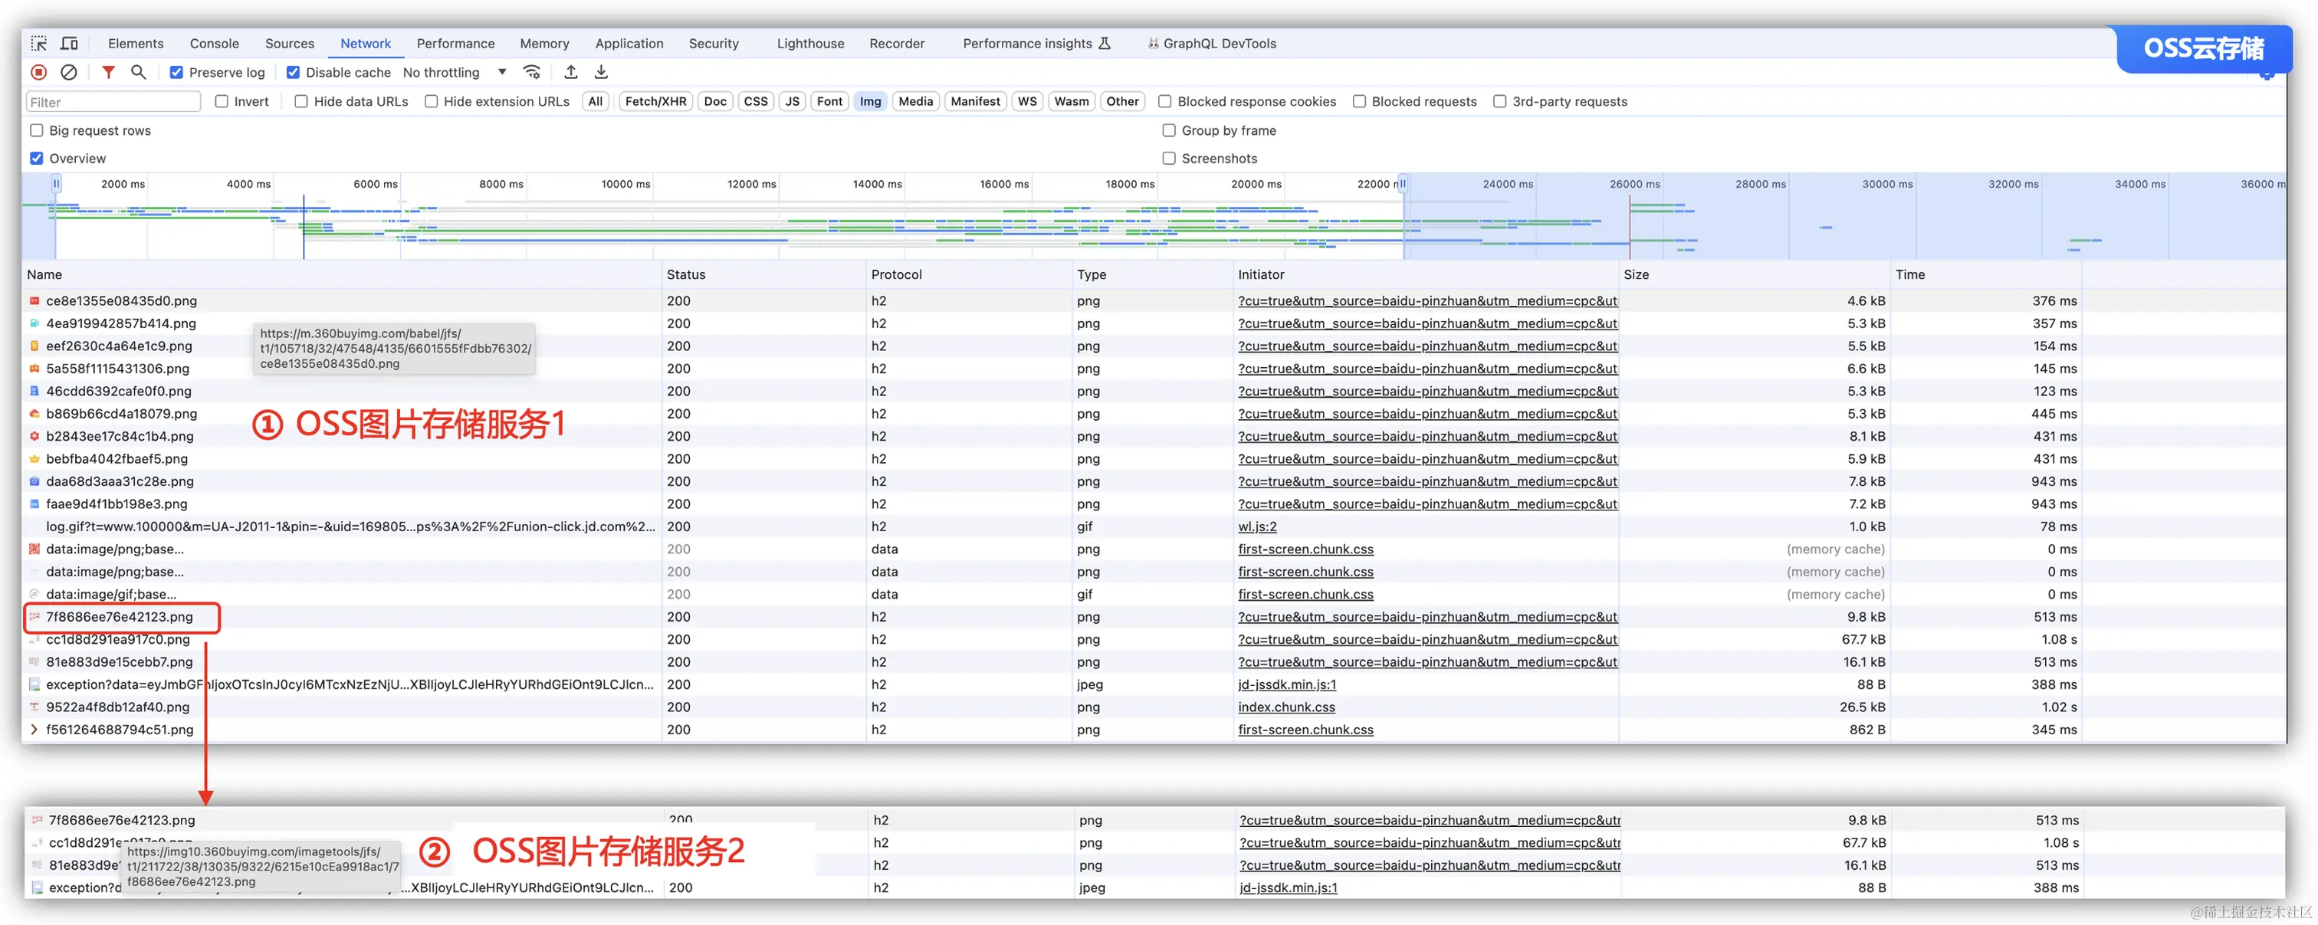Select the Img filter button
Image resolution: width=2318 pixels, height=925 pixels.
[x=870, y=102]
